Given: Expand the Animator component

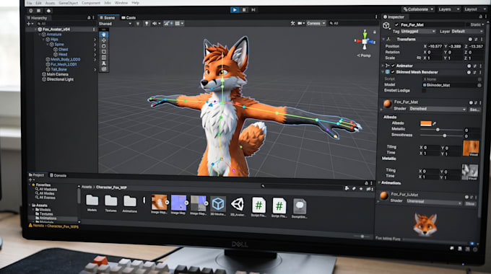Looking at the screenshot, I should 383,66.
